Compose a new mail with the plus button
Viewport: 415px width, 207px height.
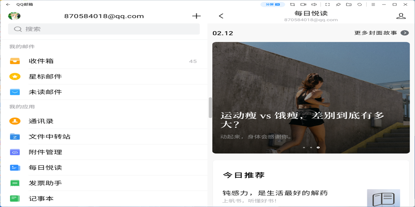click(196, 16)
